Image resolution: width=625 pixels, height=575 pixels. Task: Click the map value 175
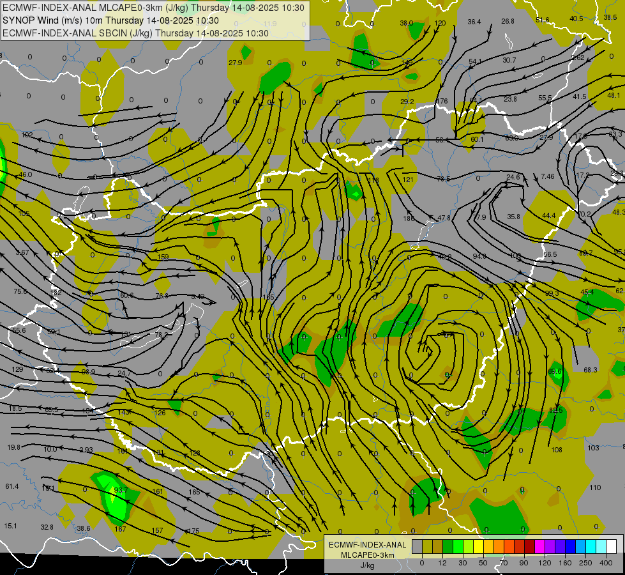193,531
